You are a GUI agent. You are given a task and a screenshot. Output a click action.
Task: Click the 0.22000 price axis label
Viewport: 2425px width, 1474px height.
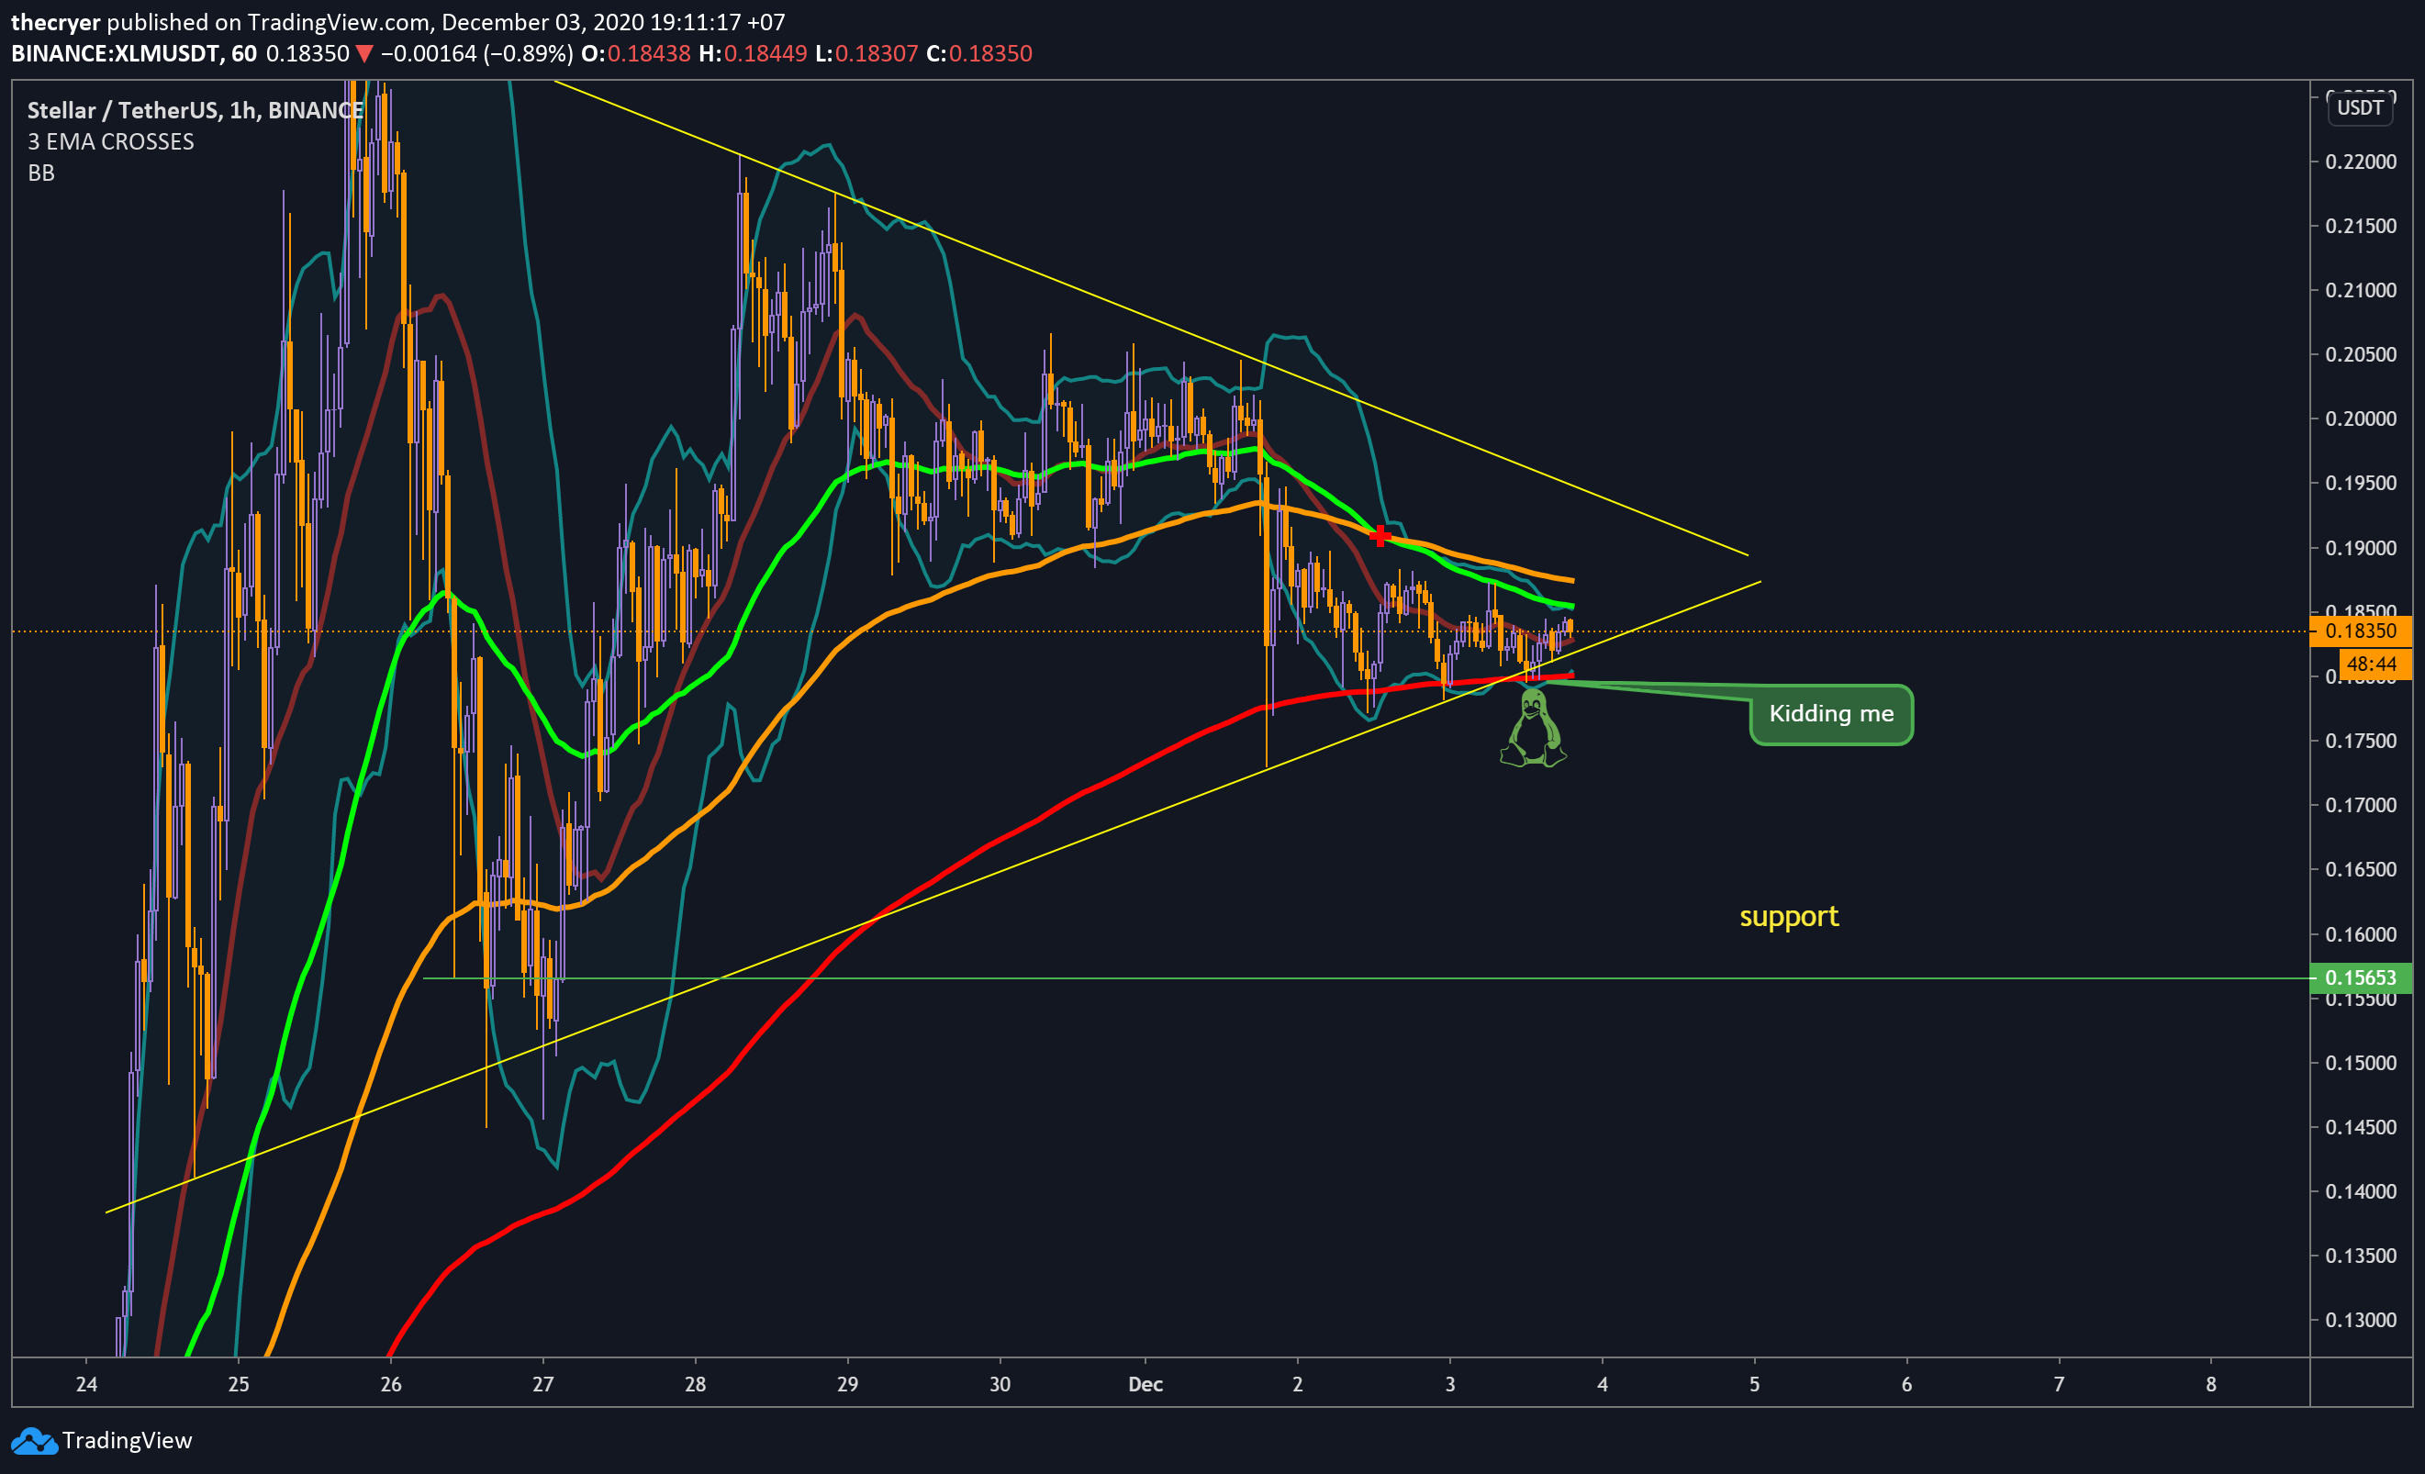click(x=2360, y=162)
